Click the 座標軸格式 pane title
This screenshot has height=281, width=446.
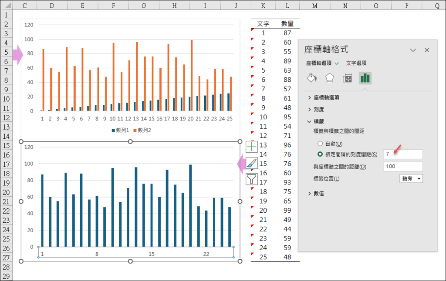coord(326,50)
